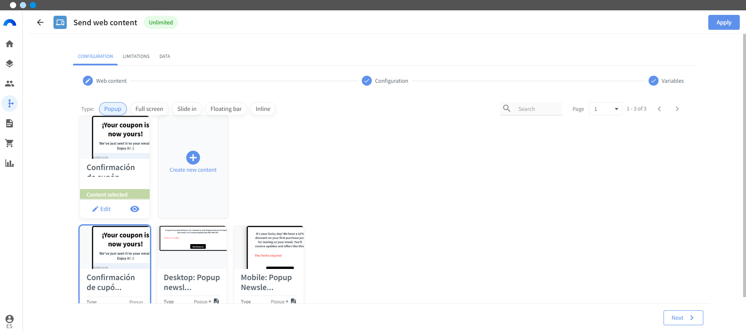Select the Popup type filter
The width and height of the screenshot is (746, 331).
[113, 109]
